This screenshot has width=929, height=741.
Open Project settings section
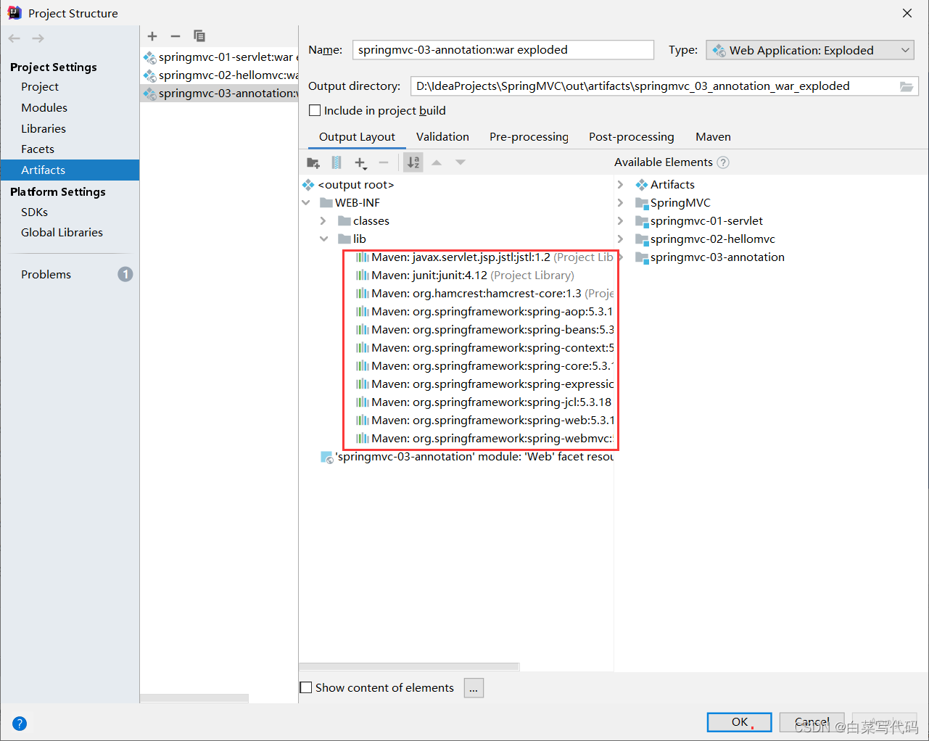coord(40,87)
